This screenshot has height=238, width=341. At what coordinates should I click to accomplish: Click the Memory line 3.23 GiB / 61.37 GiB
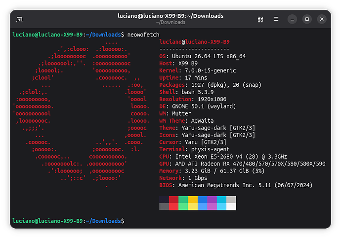point(212,171)
